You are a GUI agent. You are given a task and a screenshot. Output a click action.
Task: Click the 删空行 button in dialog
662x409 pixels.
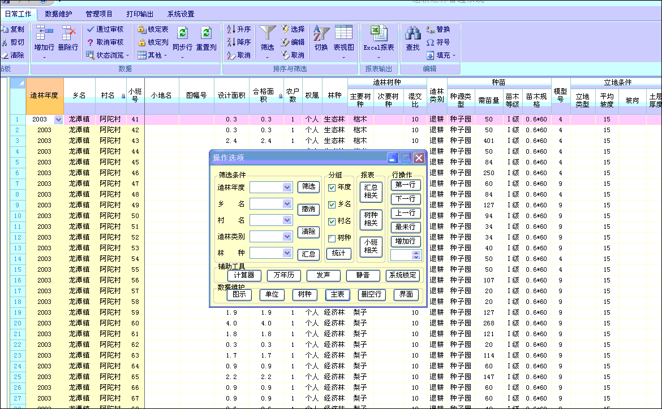pos(371,295)
